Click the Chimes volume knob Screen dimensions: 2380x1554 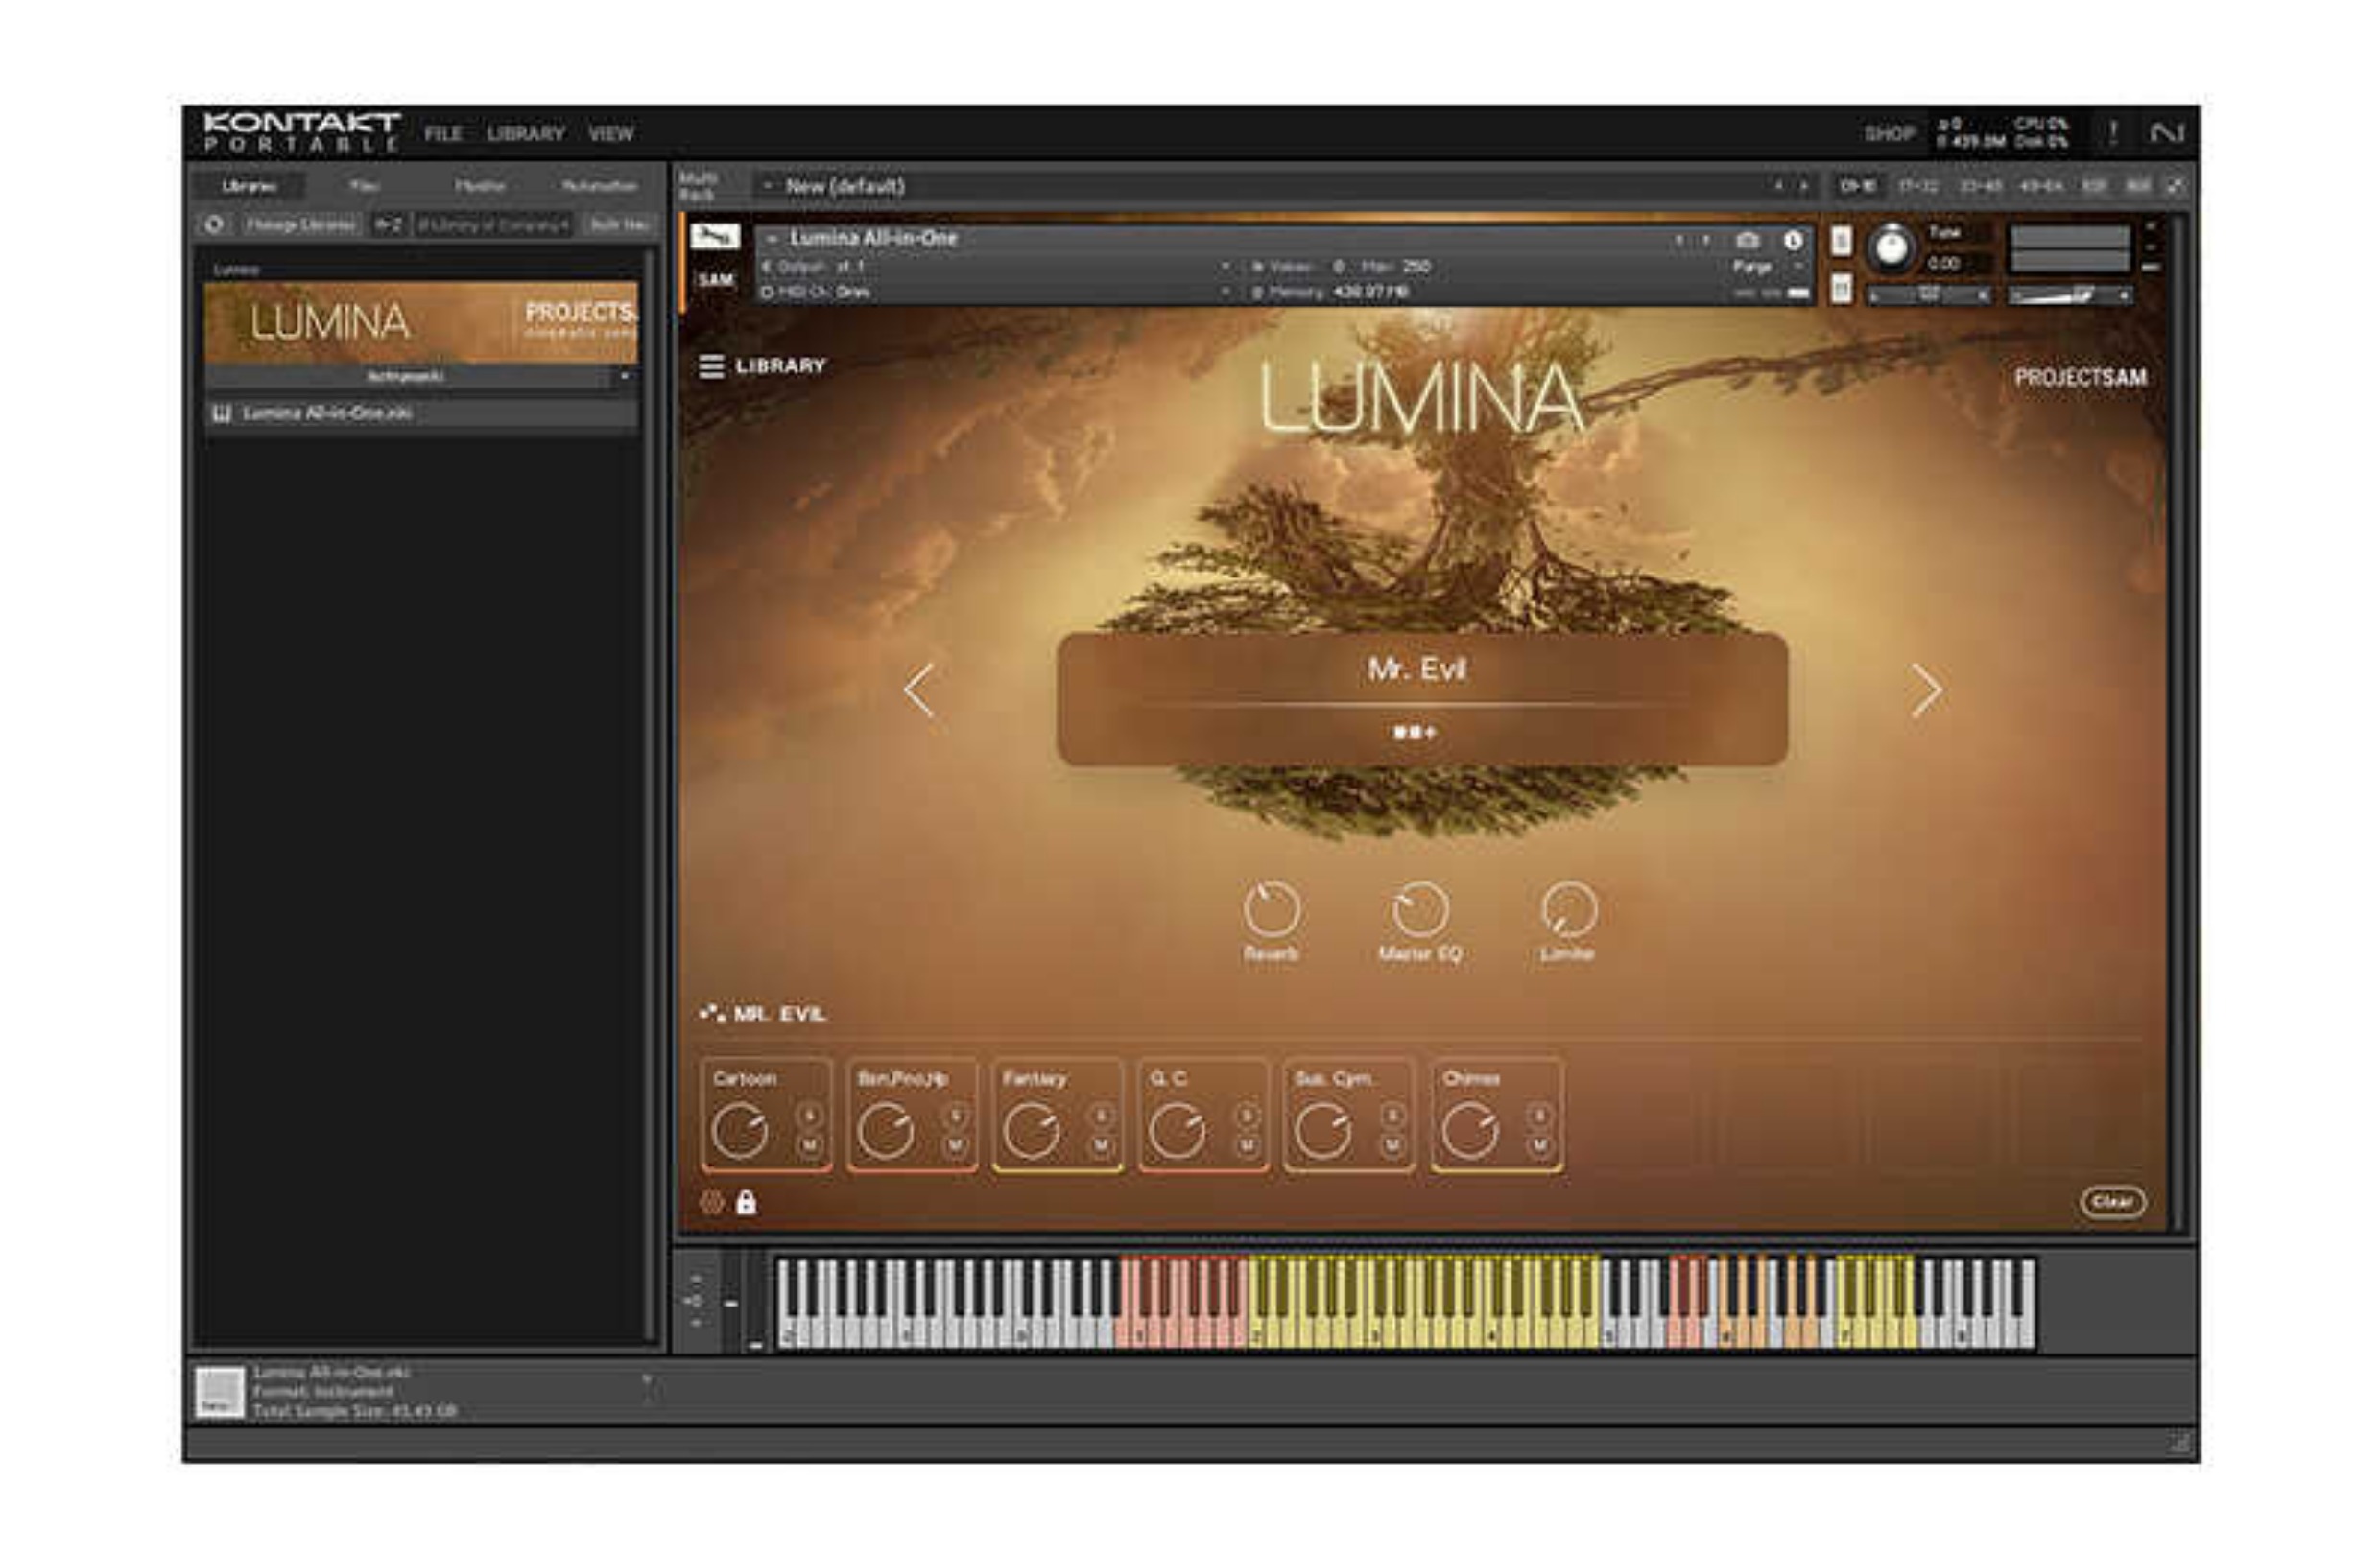tap(1469, 1131)
